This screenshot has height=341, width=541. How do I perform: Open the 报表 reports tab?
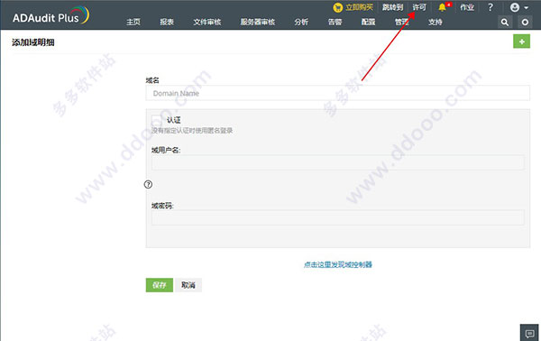(167, 22)
